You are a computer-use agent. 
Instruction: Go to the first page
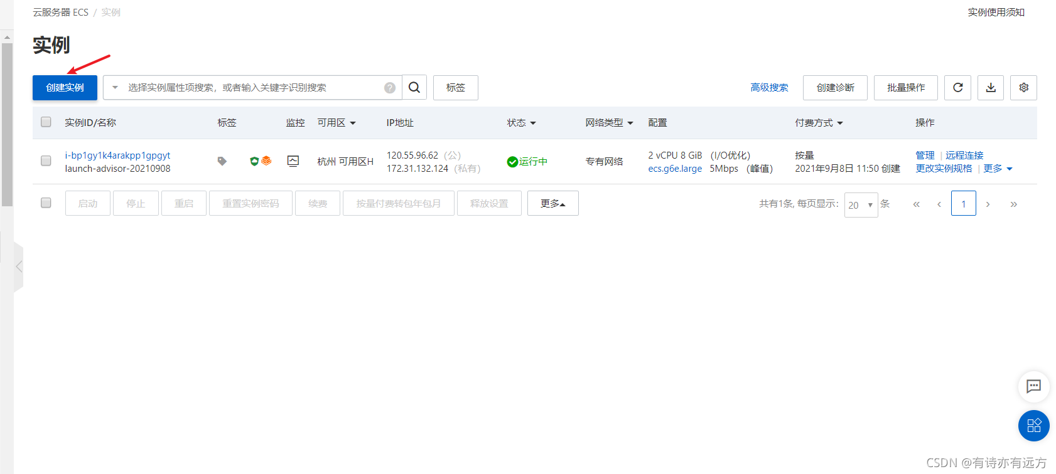pos(917,204)
